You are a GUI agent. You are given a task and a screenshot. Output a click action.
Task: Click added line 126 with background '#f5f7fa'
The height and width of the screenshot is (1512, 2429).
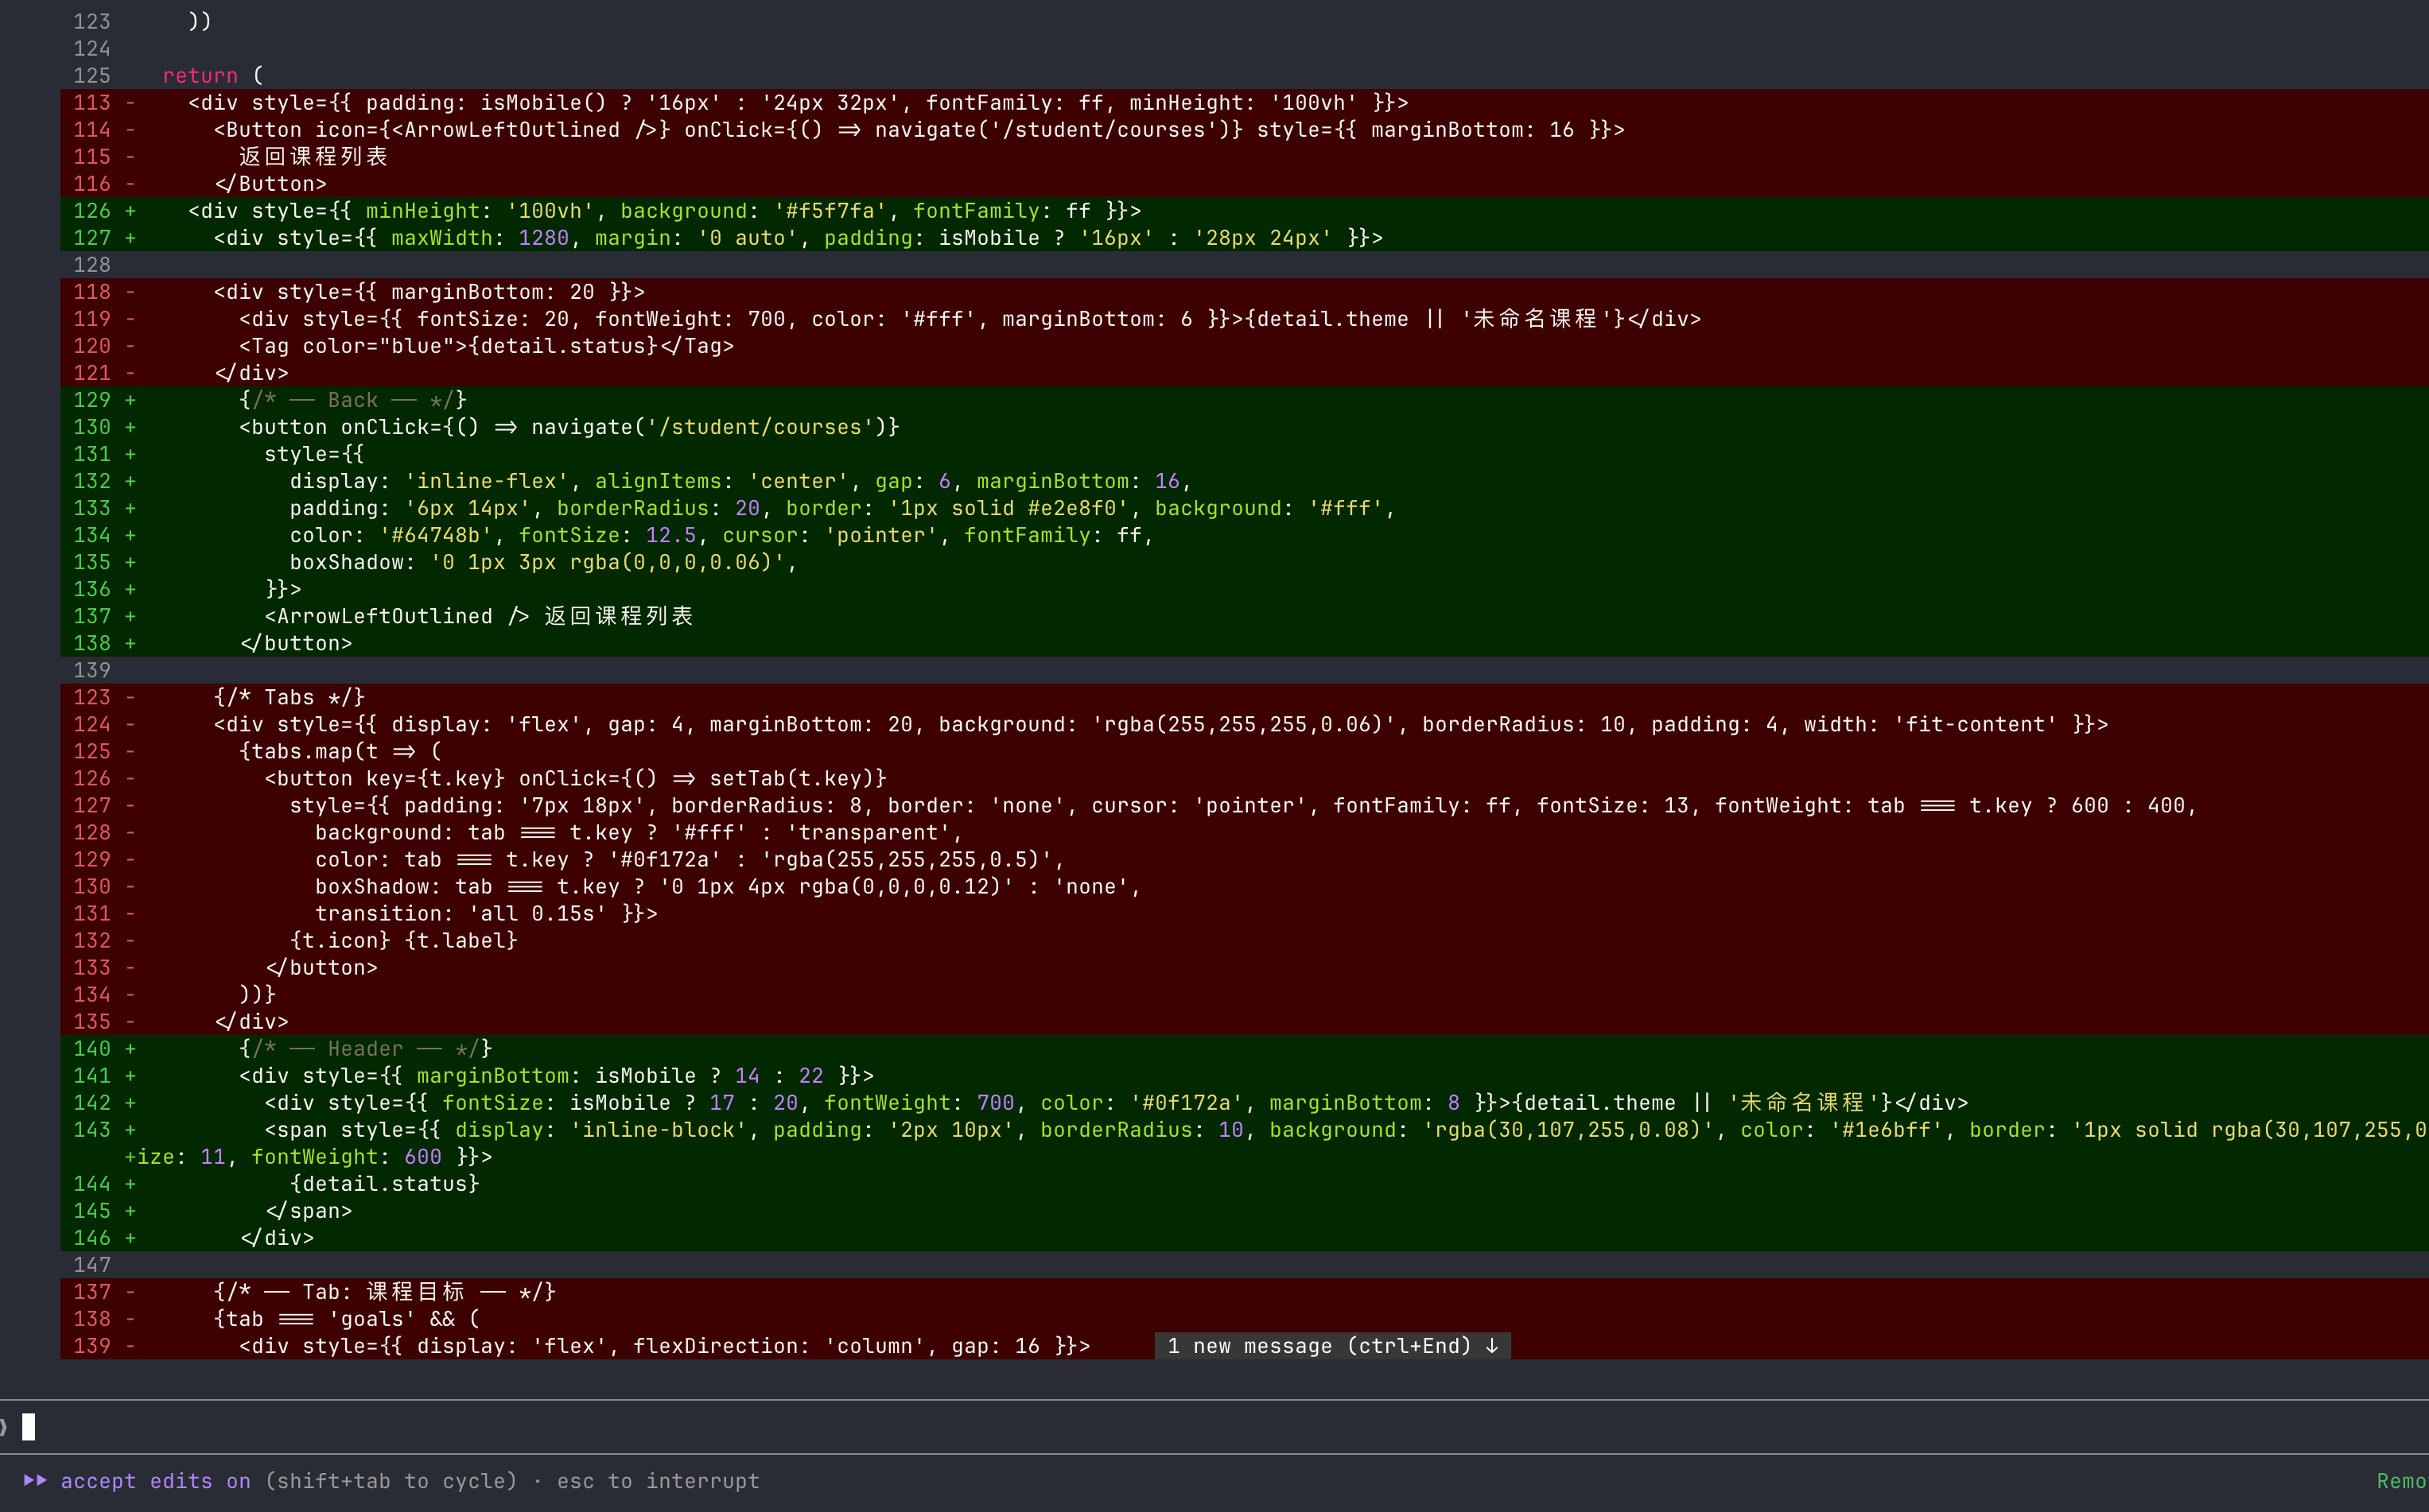(1245, 211)
